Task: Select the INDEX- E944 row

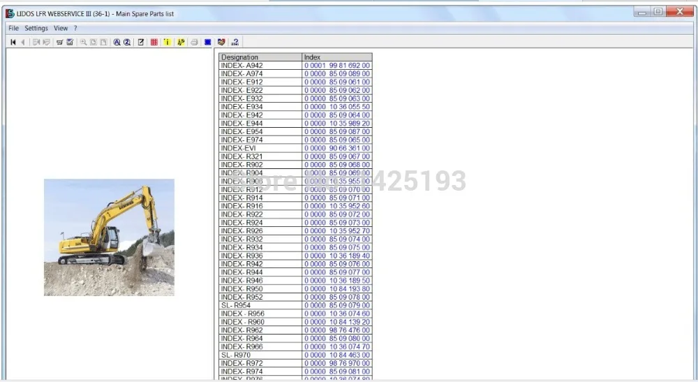Action: pos(295,124)
